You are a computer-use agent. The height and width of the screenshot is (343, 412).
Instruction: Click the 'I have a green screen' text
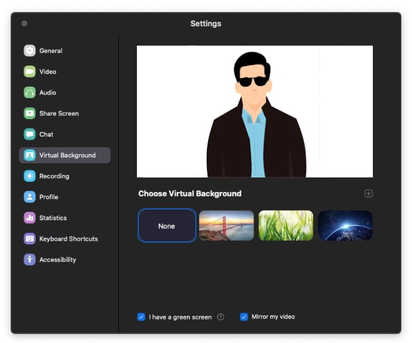(x=180, y=317)
